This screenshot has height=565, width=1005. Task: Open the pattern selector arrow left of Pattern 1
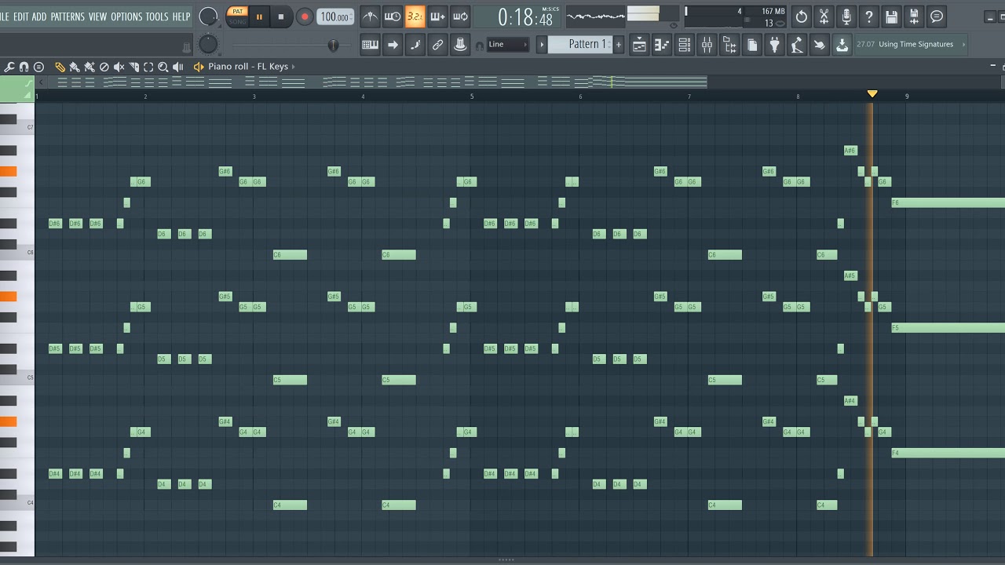(x=542, y=45)
